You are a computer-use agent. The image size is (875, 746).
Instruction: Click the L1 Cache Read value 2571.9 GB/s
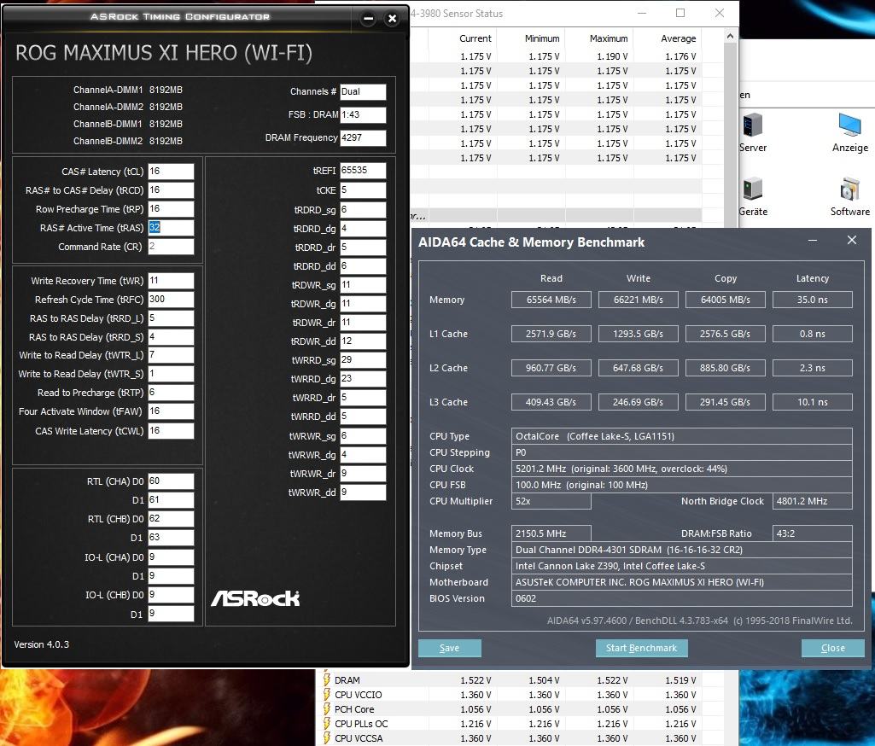coord(551,334)
